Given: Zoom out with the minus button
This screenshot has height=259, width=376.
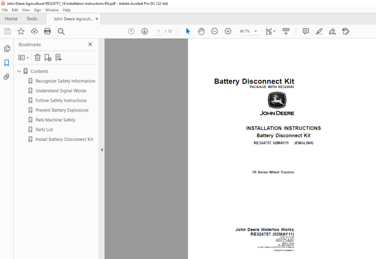Looking at the screenshot, I should click(214, 32).
